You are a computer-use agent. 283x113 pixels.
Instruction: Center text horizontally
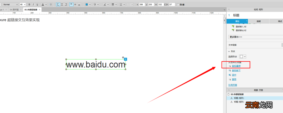[x=62, y=5]
